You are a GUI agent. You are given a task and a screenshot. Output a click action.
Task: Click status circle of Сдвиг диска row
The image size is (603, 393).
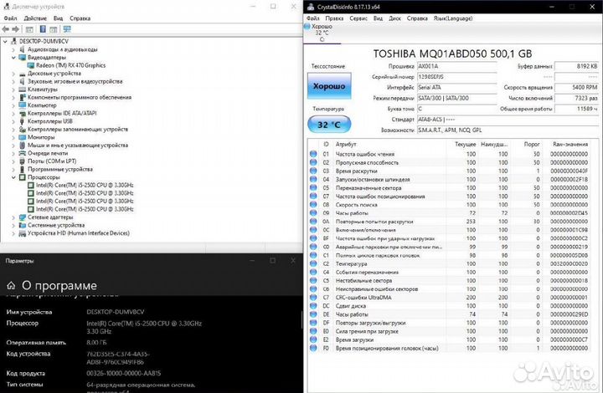click(x=313, y=306)
